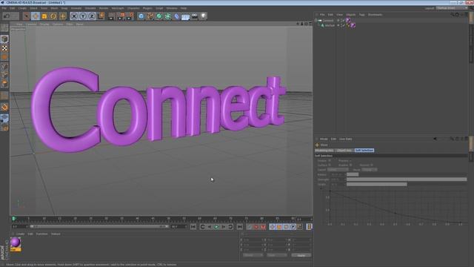Switch to Texture mode checkerboard icon
The height and width of the screenshot is (267, 474).
[x=4, y=48]
